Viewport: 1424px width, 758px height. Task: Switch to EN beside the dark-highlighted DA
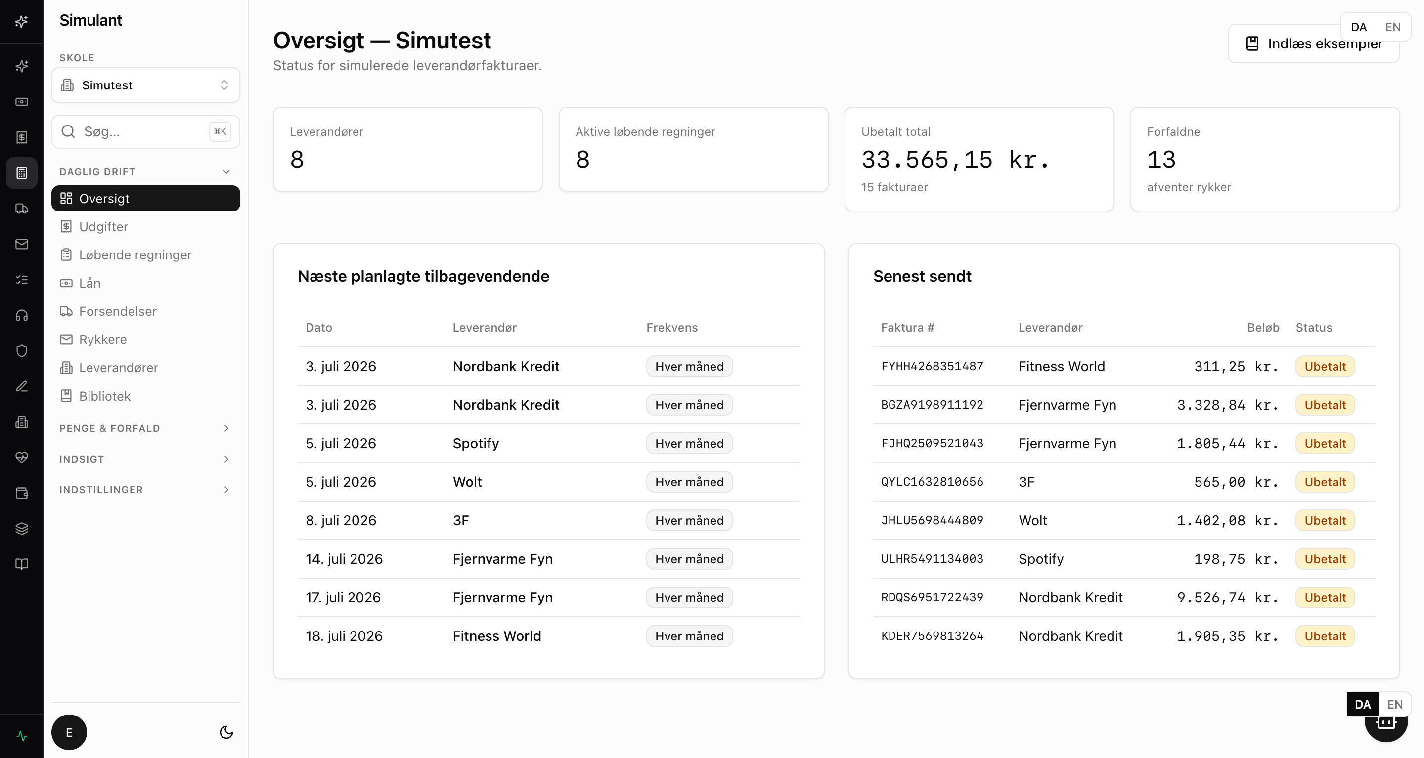pos(1395,705)
